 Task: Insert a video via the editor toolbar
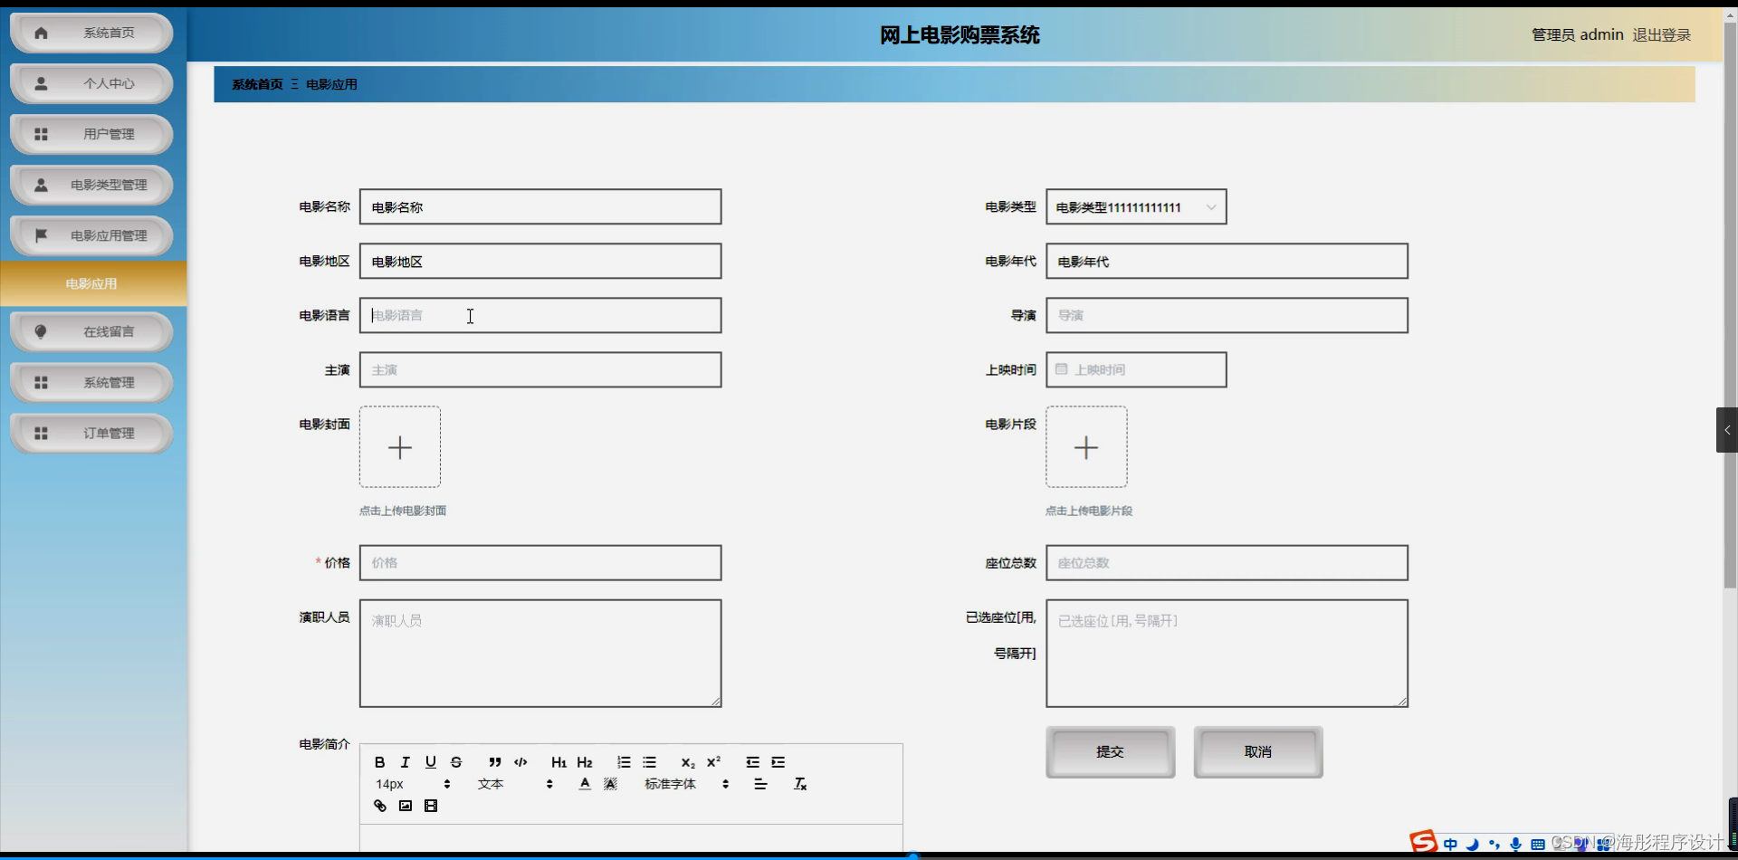pyautogui.click(x=432, y=806)
